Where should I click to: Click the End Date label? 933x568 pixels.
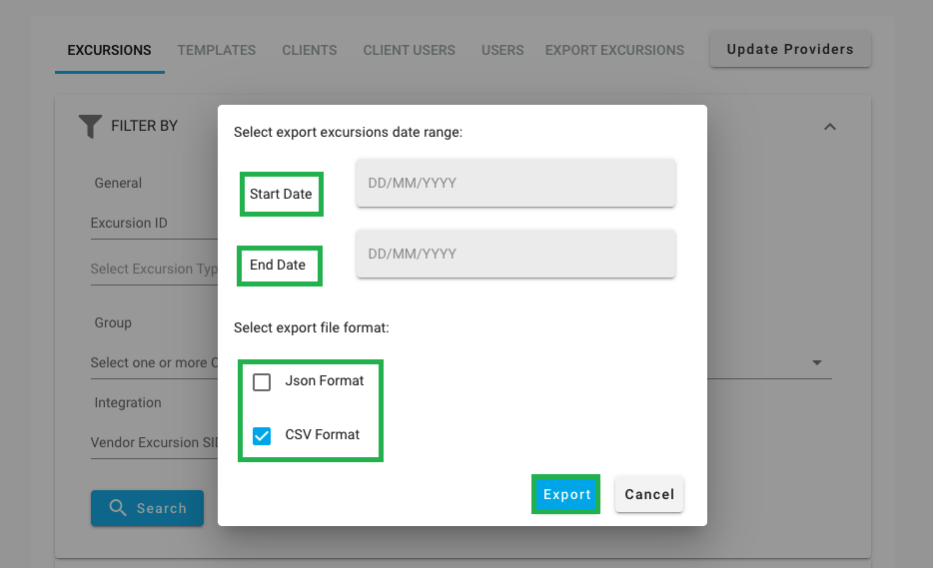point(278,265)
